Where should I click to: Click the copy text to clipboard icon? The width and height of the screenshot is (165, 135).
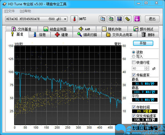coord(102,19)
